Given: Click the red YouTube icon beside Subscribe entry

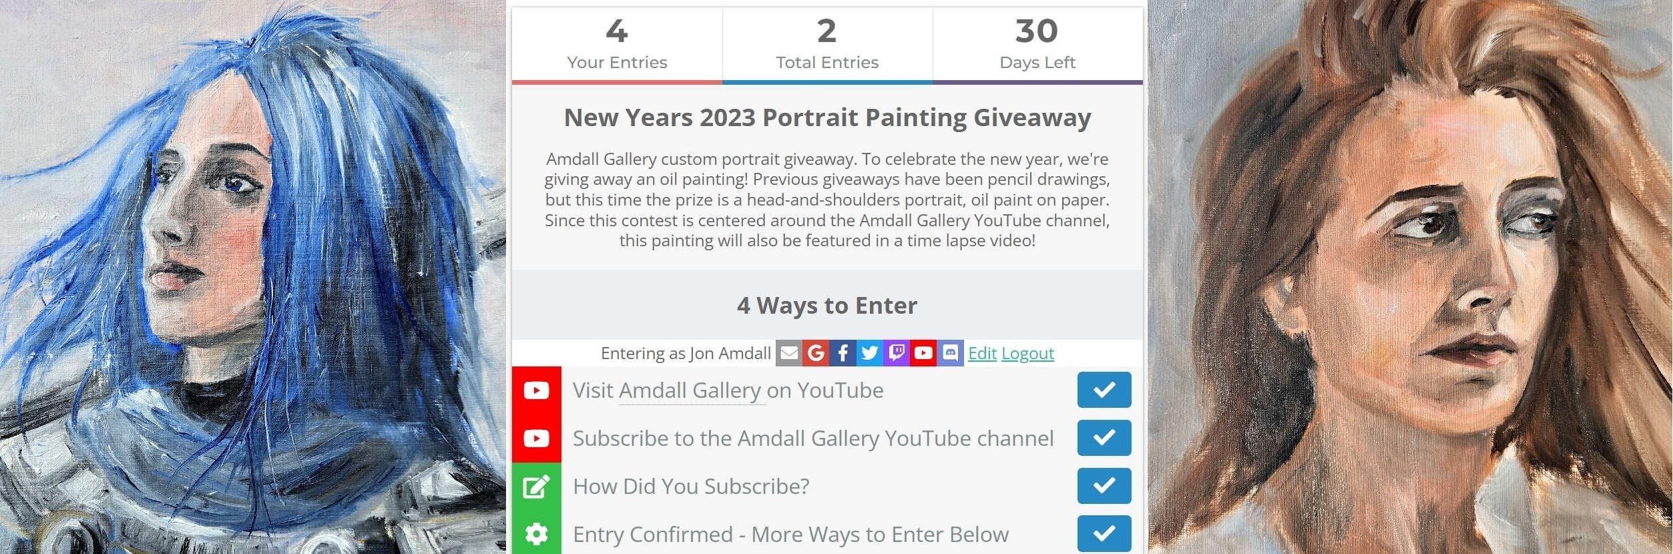Looking at the screenshot, I should (537, 439).
